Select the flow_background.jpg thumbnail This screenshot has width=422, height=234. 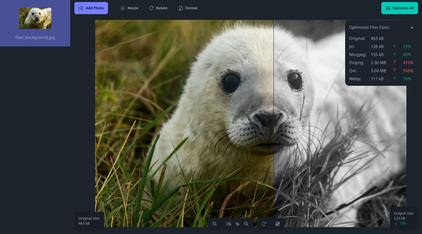[x=35, y=18]
